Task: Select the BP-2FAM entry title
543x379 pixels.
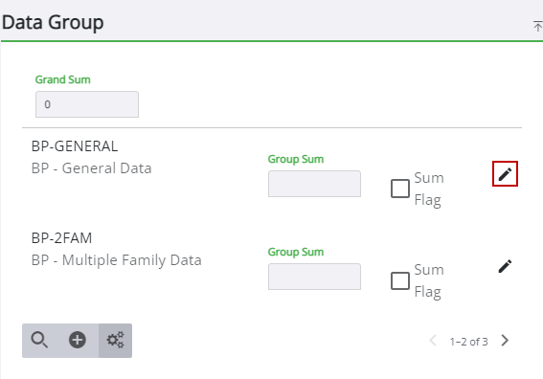Action: click(61, 238)
